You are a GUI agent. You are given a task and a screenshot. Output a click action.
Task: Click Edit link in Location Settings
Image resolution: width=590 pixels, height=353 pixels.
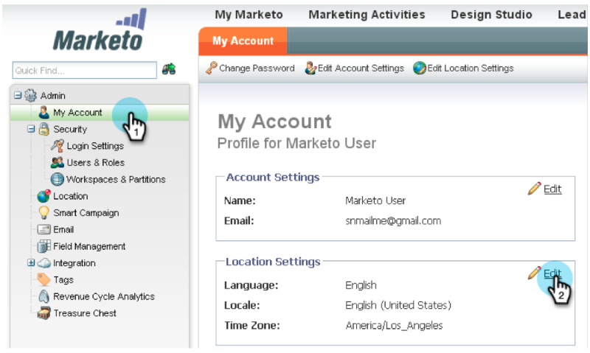click(552, 273)
